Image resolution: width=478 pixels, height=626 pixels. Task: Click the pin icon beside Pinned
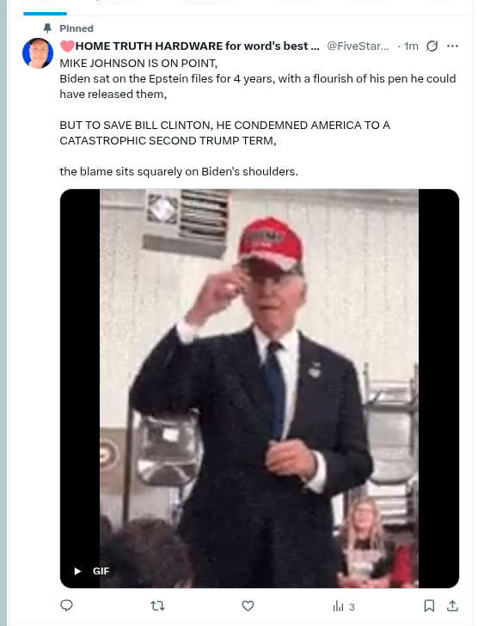click(x=47, y=28)
